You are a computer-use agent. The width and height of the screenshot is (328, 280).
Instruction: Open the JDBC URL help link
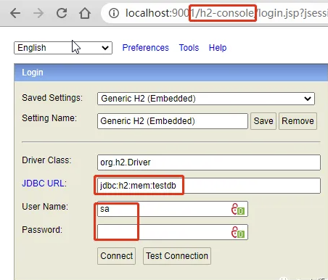click(x=44, y=184)
